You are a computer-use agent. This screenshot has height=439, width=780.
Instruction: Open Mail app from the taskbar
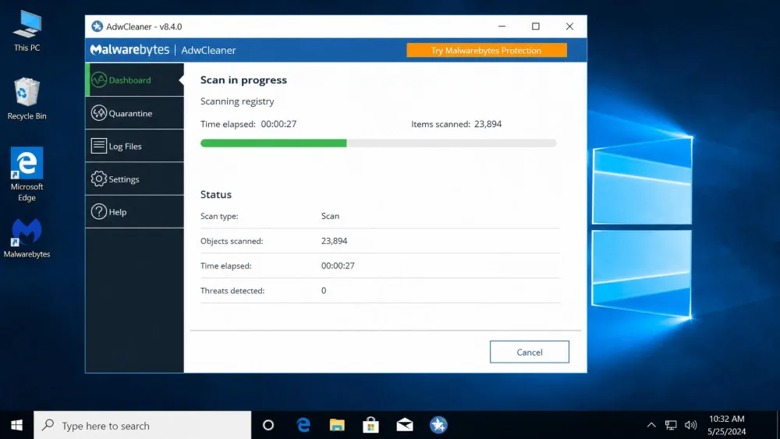pyautogui.click(x=404, y=425)
